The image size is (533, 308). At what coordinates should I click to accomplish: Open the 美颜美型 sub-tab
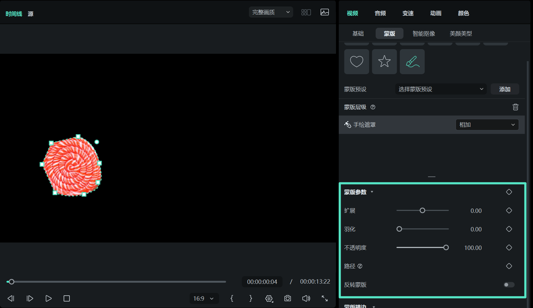point(461,33)
